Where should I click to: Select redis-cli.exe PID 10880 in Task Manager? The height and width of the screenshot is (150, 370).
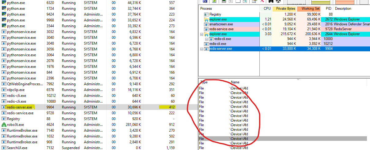click(x=99, y=101)
